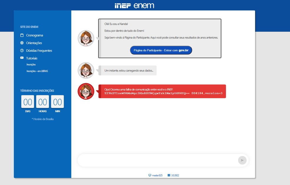The width and height of the screenshot is (290, 185).
Task: Click the globe icon beside Orientações
Action: pos(22,43)
